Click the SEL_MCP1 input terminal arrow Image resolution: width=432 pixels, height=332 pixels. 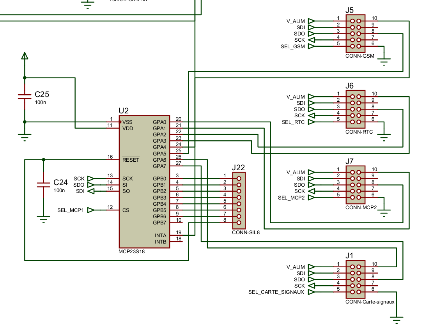(x=90, y=210)
